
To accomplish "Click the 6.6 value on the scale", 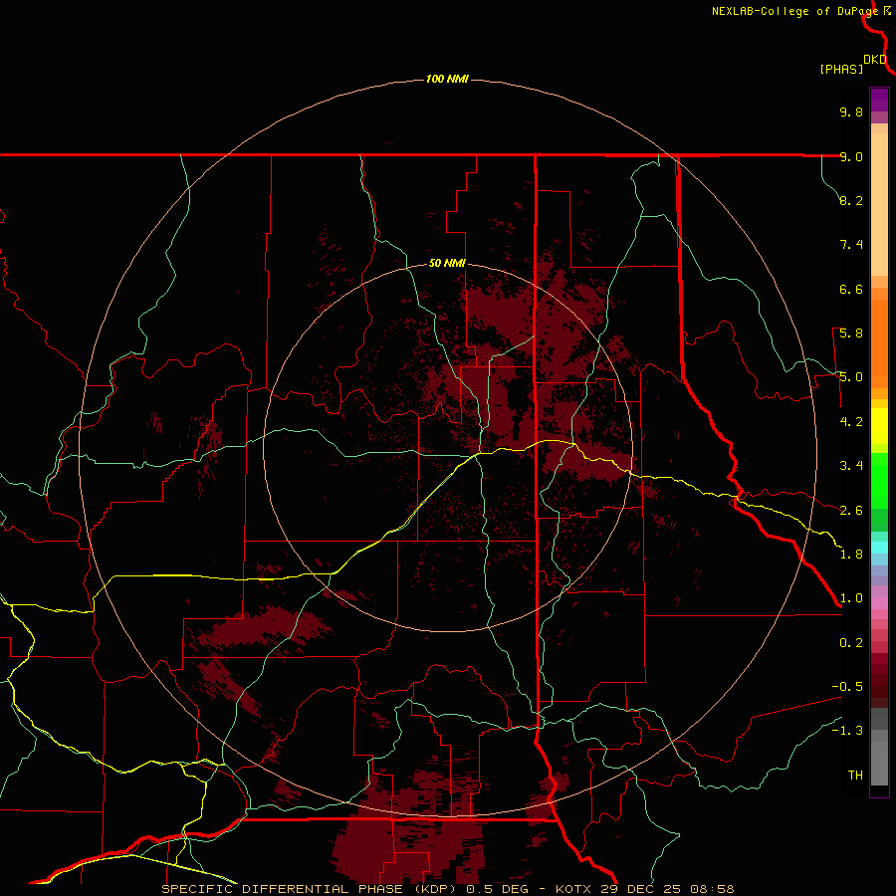I will coord(851,289).
